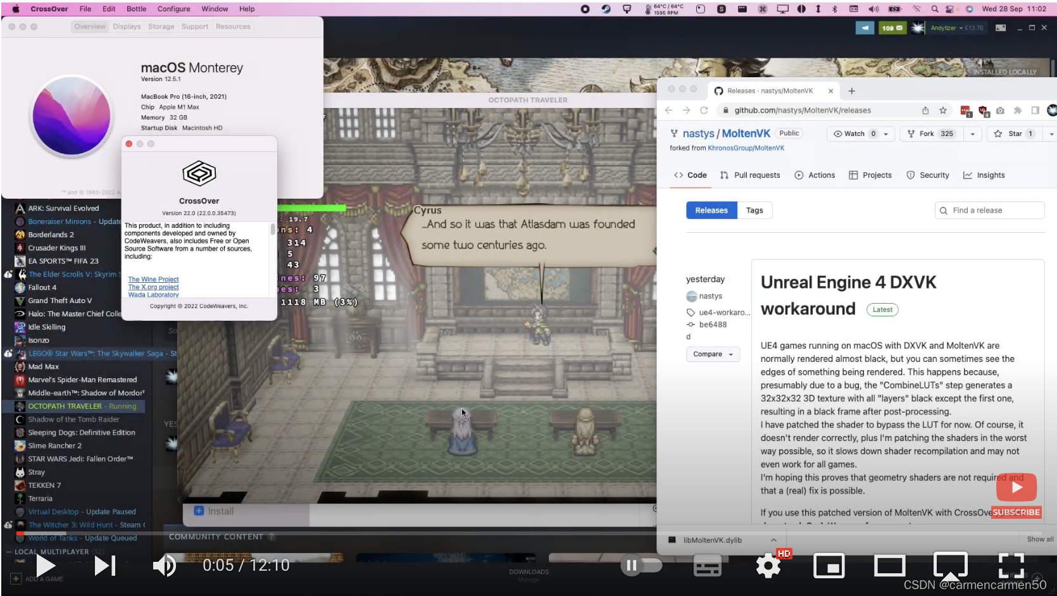
Task: Follow the KhronosGroup/MoltenVK link
Action: [746, 148]
